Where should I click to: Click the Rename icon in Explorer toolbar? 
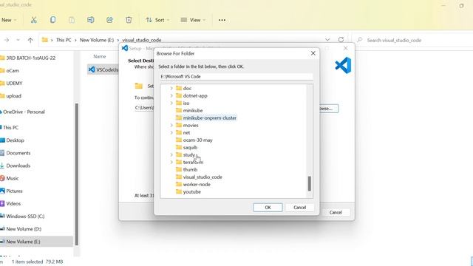coord(90,20)
